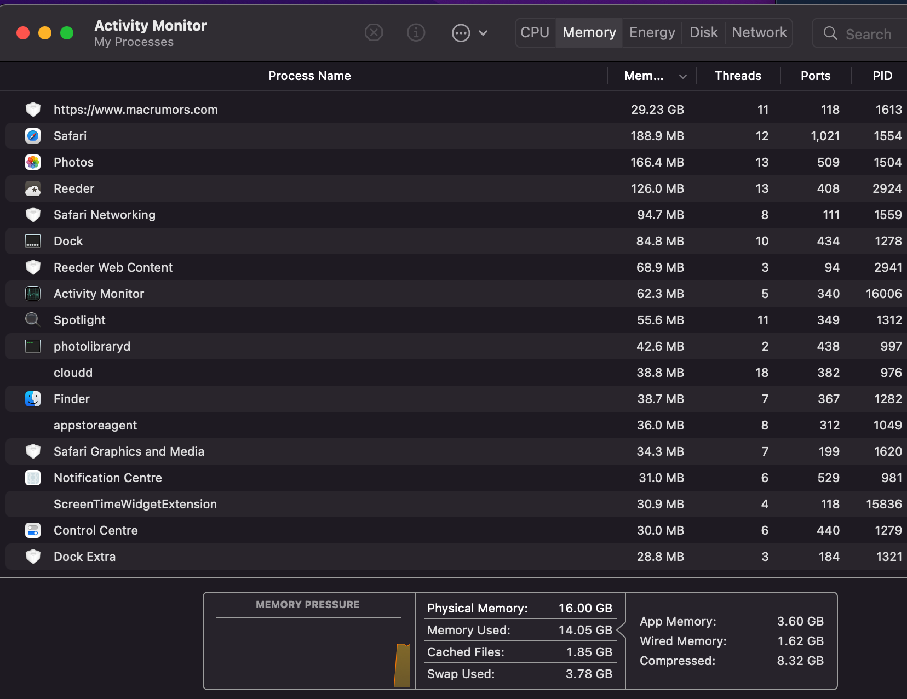Select the macrumors.com shield icon
The height and width of the screenshot is (699, 907).
[33, 110]
